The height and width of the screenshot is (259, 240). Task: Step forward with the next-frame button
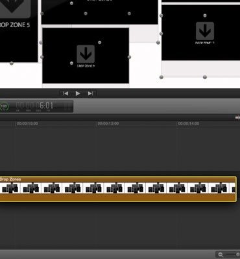click(90, 93)
